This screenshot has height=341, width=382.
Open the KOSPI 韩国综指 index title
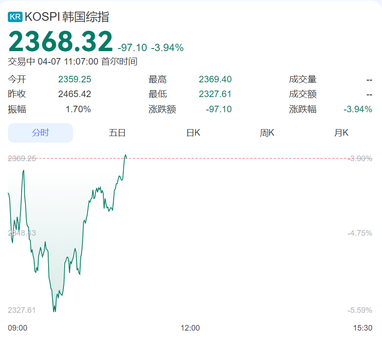tap(67, 17)
